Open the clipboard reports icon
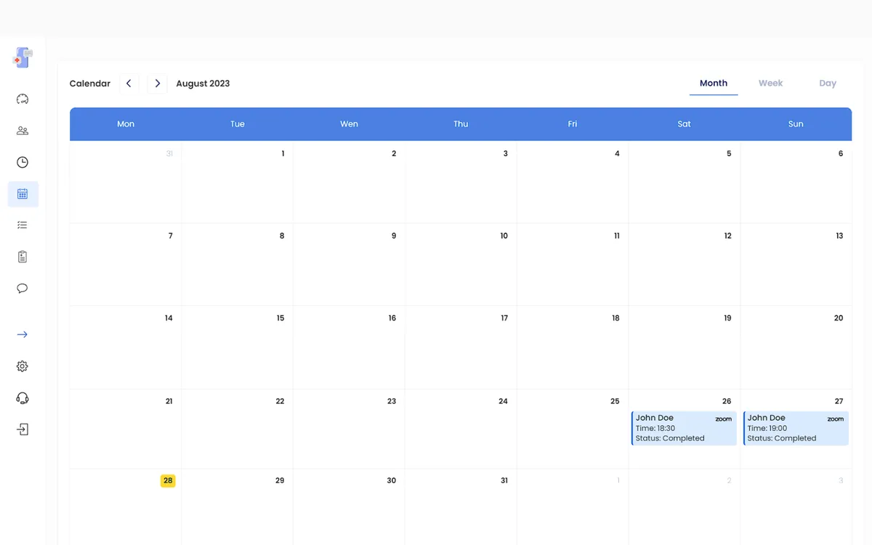Viewport: 872px width, 545px height. [x=23, y=257]
